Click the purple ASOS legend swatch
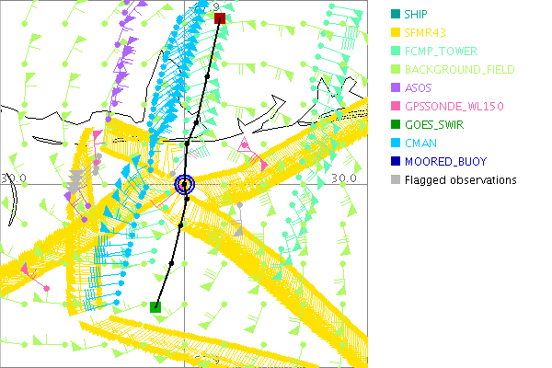The height and width of the screenshot is (368, 552). pyautogui.click(x=395, y=88)
